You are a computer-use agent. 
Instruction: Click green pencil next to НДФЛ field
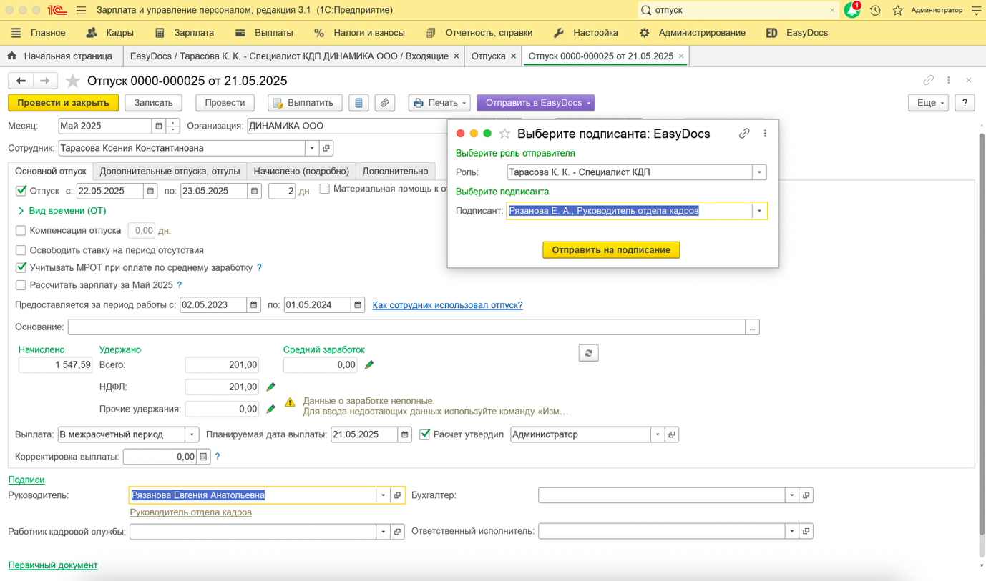[271, 387]
